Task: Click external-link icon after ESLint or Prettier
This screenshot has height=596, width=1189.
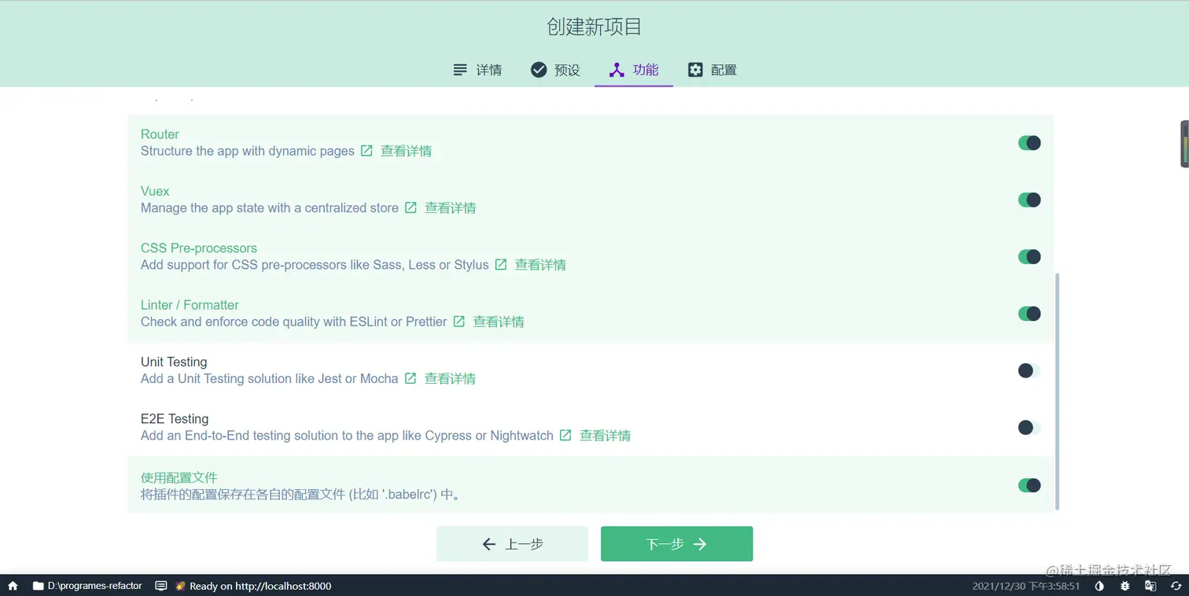Action: coord(459,322)
